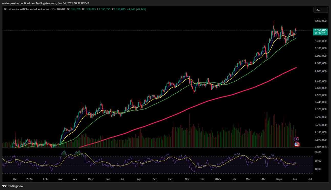Click the Sep label on time axis

155,179
